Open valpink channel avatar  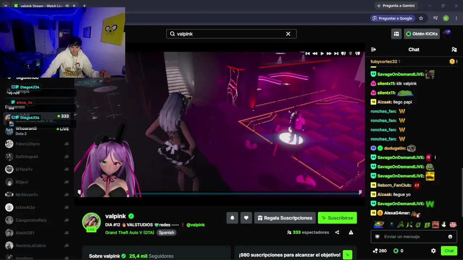coord(92,222)
